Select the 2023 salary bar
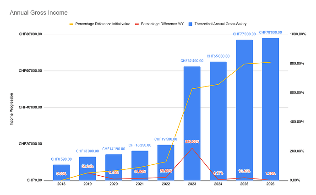 pyautogui.click(x=192, y=124)
